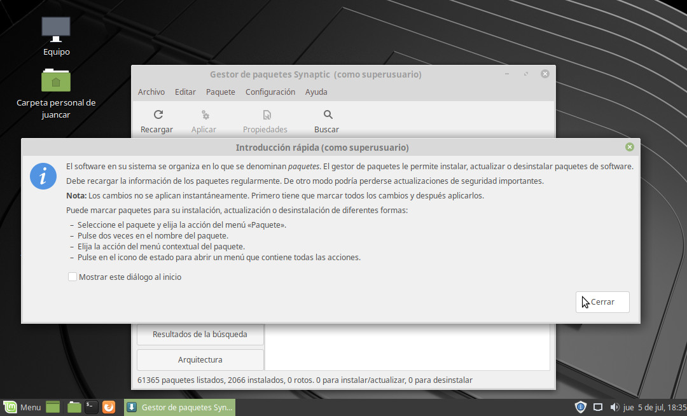
Task: Click the Buscar magnifier icon
Action: [x=328, y=115]
